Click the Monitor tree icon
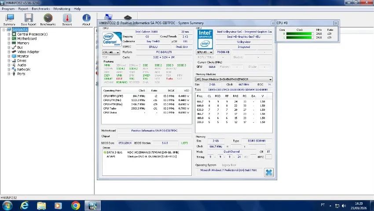 pyautogui.click(x=14, y=56)
